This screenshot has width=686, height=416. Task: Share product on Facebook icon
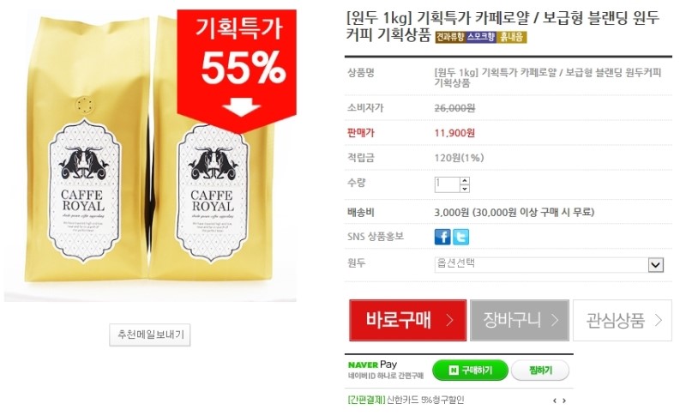click(442, 237)
